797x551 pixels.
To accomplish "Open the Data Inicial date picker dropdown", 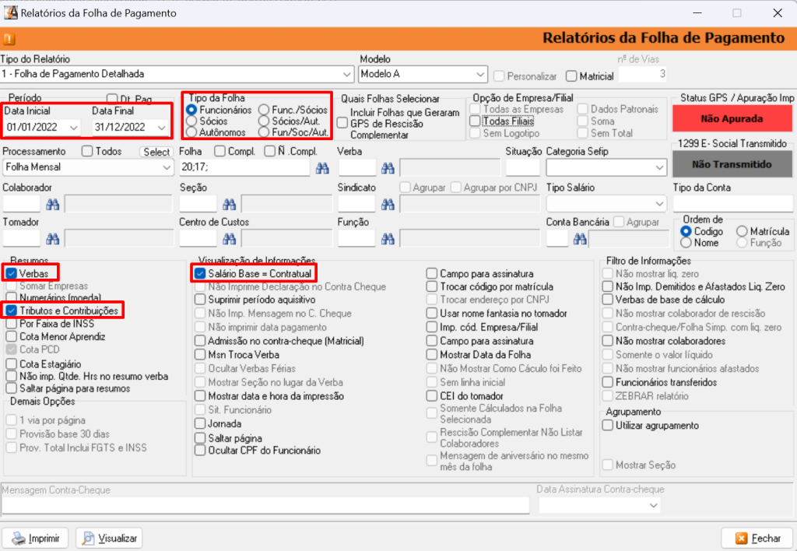I will [73, 127].
